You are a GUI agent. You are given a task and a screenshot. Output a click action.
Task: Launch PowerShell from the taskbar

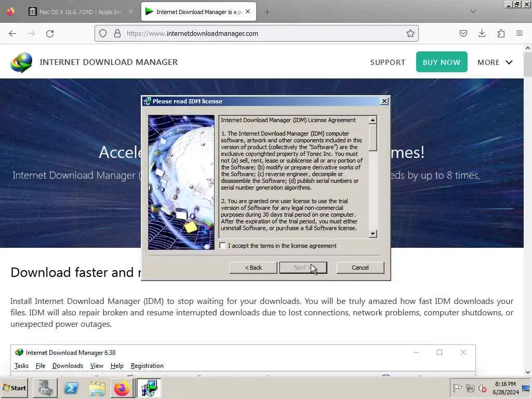point(71,388)
